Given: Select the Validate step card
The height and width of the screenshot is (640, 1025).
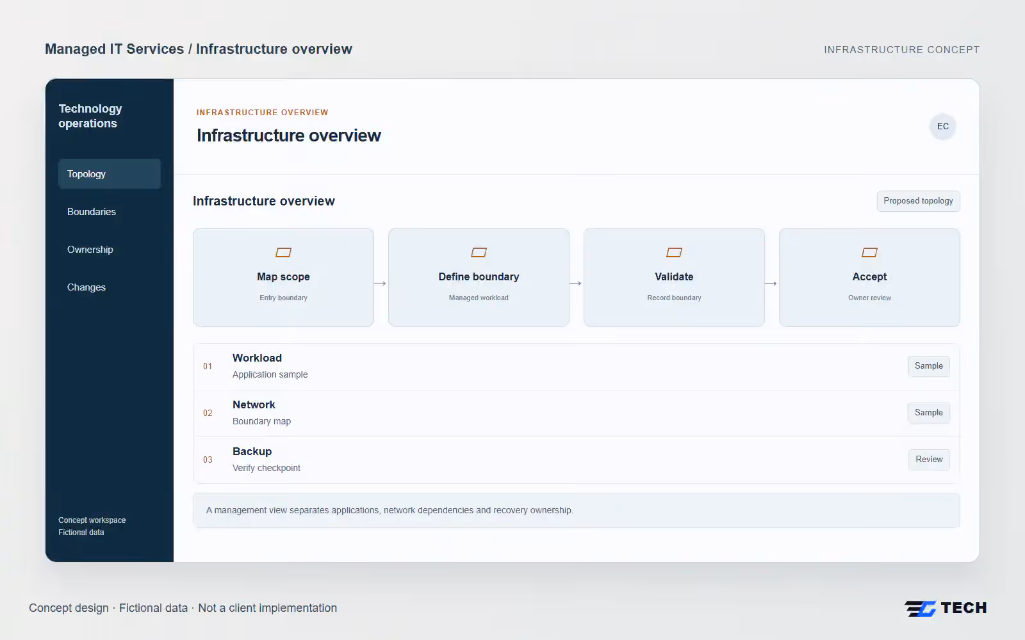Looking at the screenshot, I should (x=674, y=277).
